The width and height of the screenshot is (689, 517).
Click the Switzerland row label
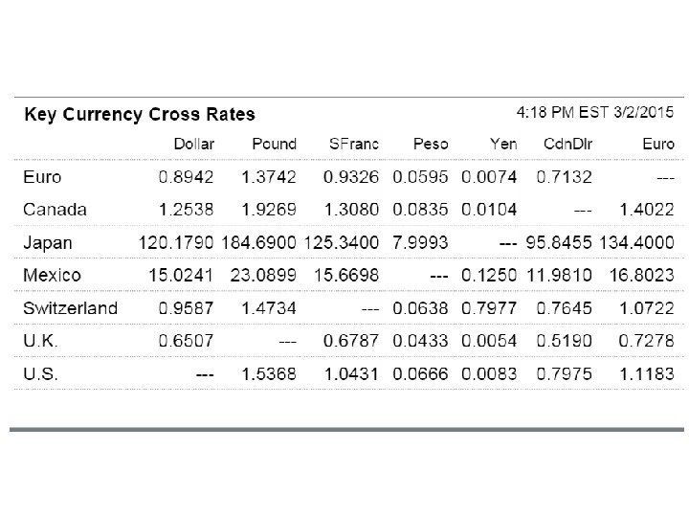pyautogui.click(x=70, y=308)
